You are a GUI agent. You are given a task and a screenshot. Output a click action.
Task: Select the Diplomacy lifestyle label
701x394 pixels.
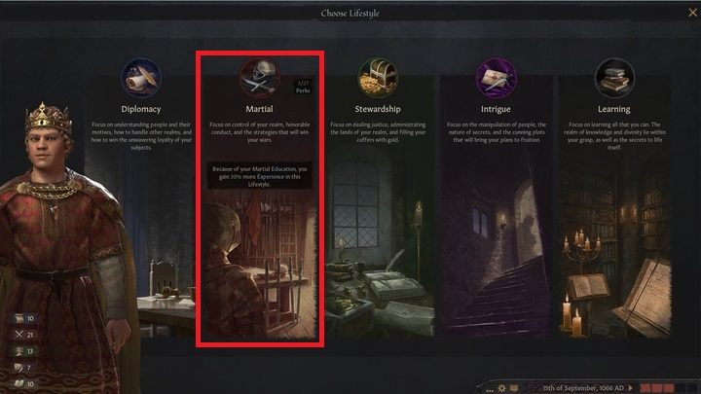[x=141, y=109]
